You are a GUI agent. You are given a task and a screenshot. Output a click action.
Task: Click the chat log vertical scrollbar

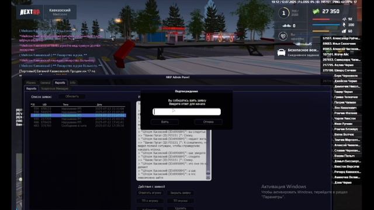coord(208,152)
